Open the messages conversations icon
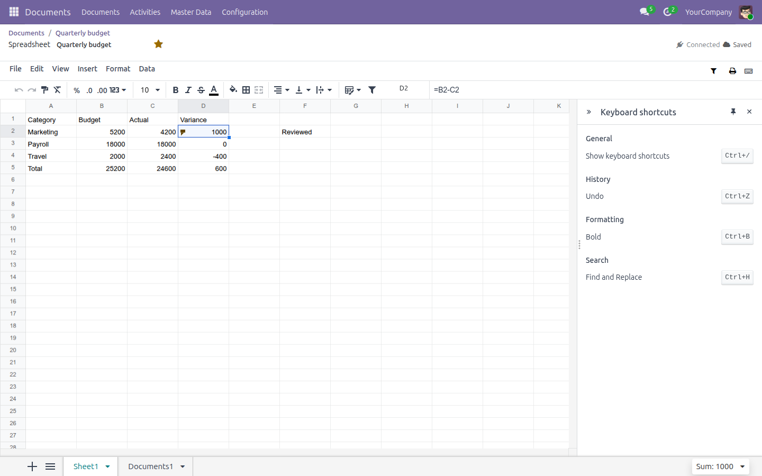Viewport: 762px width, 476px height. 645,12
